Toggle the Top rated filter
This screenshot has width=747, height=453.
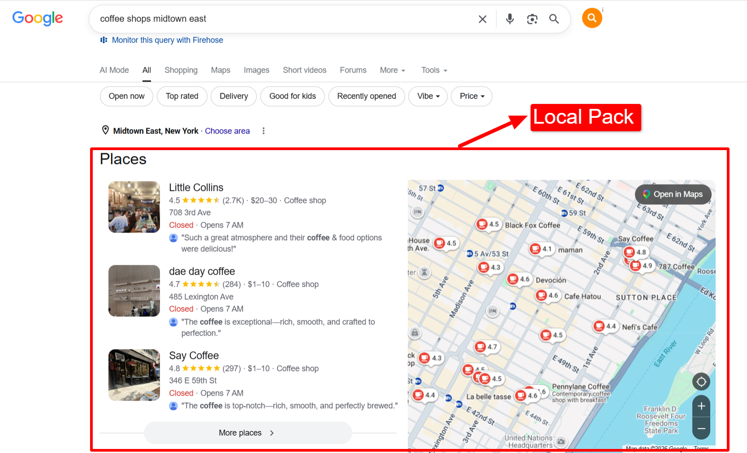tap(182, 96)
